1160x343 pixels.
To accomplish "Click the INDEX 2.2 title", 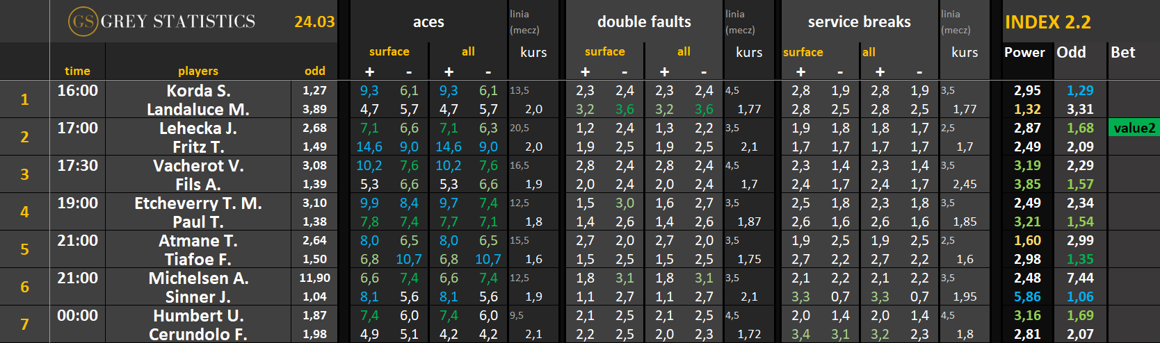I will coord(1047,22).
